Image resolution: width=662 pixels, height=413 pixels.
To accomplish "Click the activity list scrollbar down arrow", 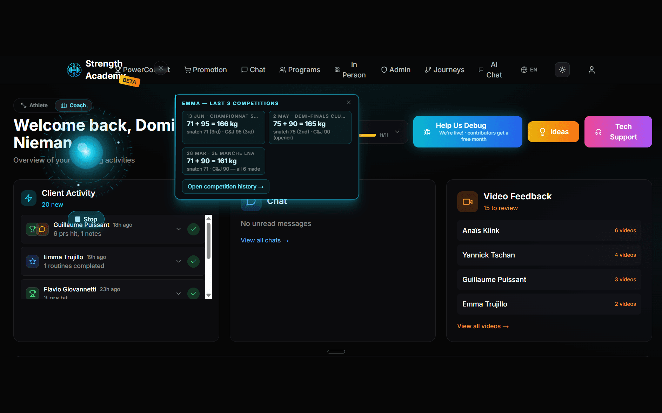I will [209, 295].
